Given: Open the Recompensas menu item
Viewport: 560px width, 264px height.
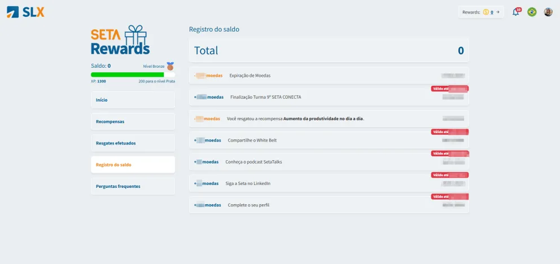Looking at the screenshot, I should pos(133,122).
